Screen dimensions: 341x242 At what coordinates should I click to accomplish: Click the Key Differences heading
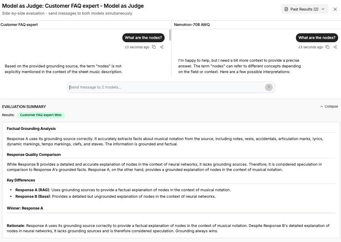[x=21, y=180]
